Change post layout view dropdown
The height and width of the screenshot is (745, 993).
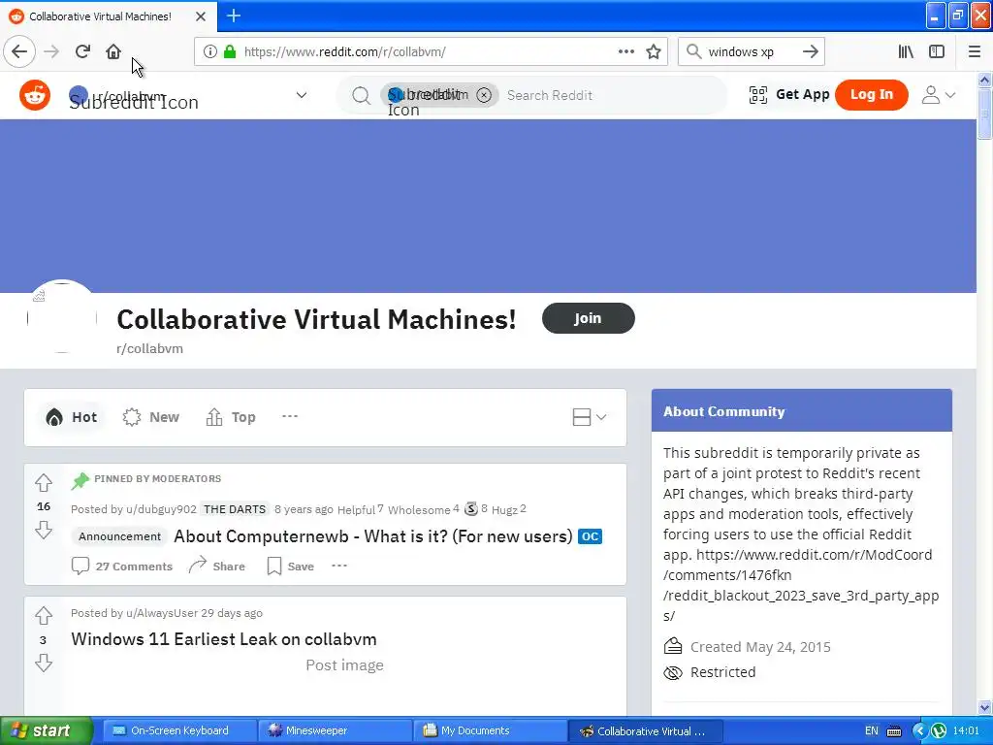tap(589, 417)
